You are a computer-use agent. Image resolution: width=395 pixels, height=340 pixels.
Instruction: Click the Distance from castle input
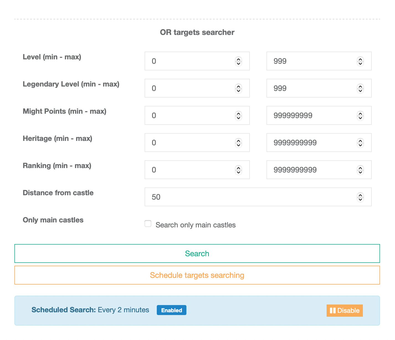coord(249,197)
